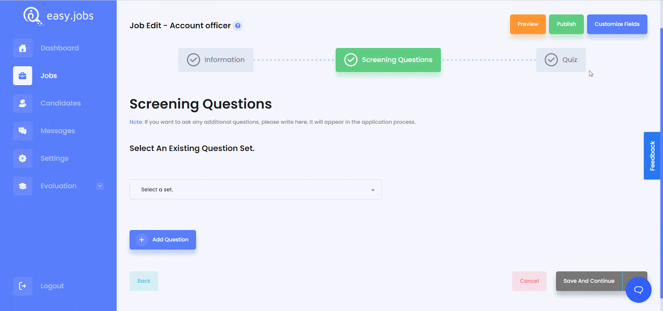Viewport: 663px width, 311px height.
Task: Click the Logout arrow icon
Action: point(22,286)
